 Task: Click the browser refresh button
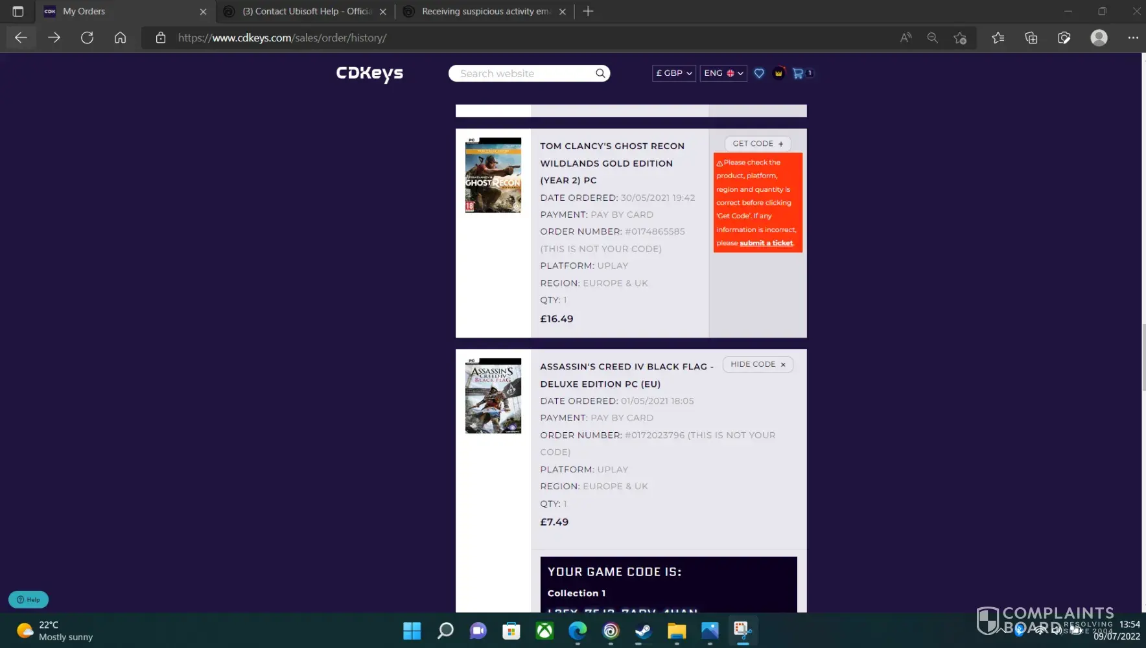[x=87, y=38]
